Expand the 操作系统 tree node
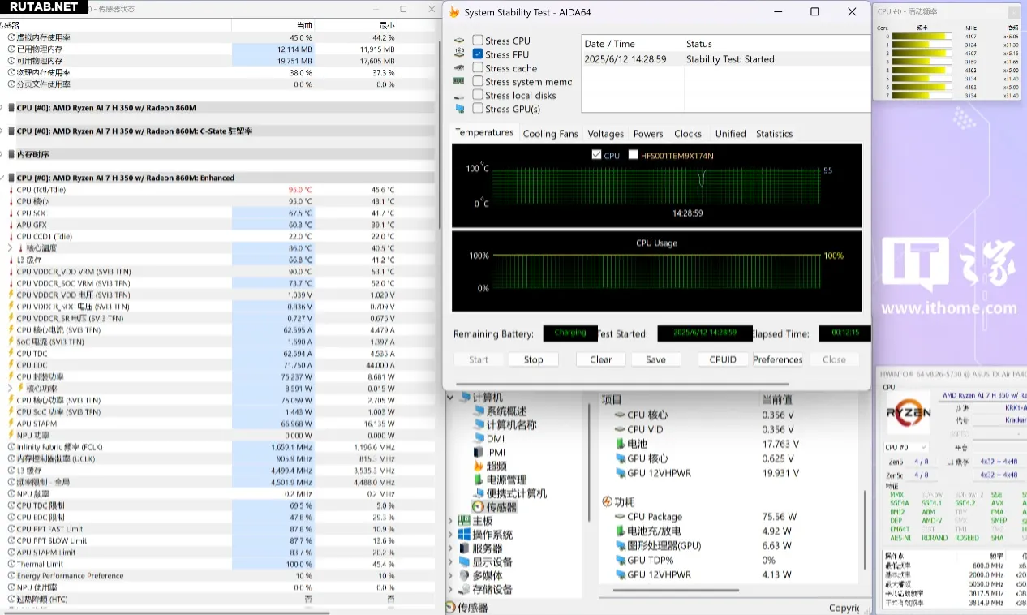 452,535
